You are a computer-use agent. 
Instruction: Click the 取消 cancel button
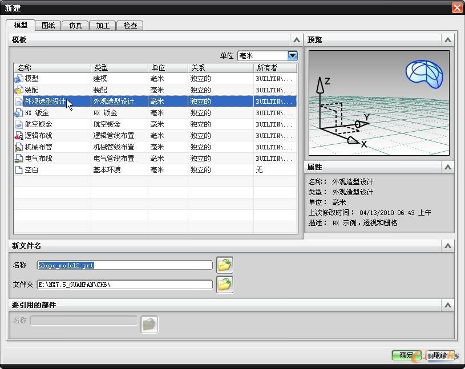439,355
